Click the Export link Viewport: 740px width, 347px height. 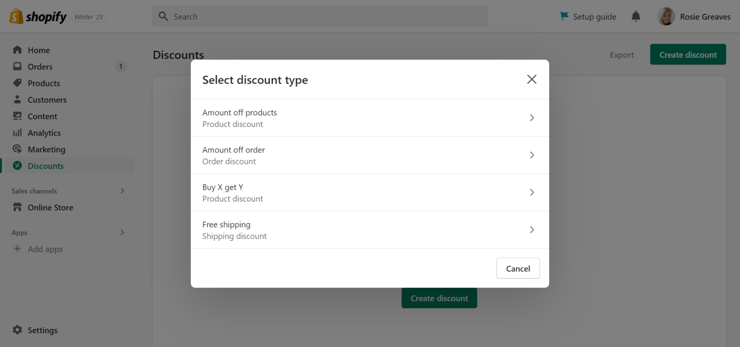pyautogui.click(x=621, y=55)
